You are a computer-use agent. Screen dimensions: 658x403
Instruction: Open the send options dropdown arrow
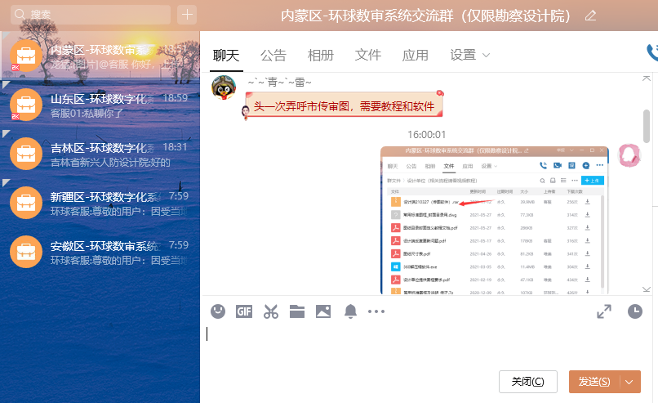[x=629, y=382]
